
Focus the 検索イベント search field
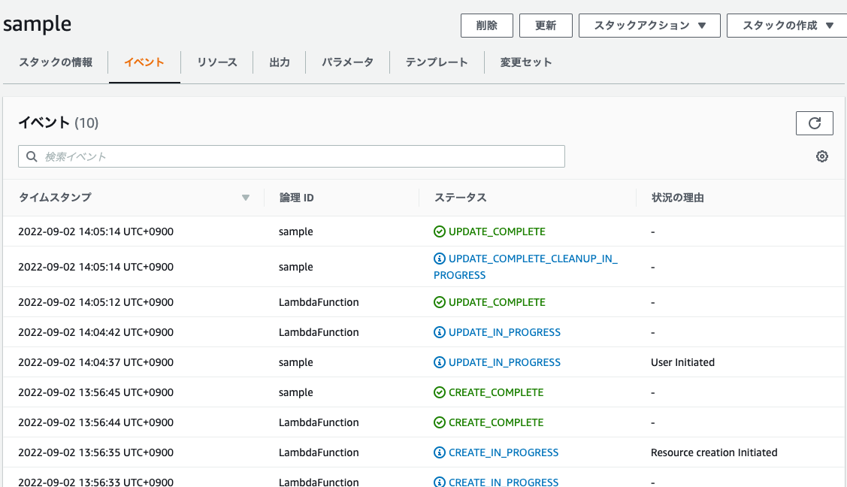point(292,156)
